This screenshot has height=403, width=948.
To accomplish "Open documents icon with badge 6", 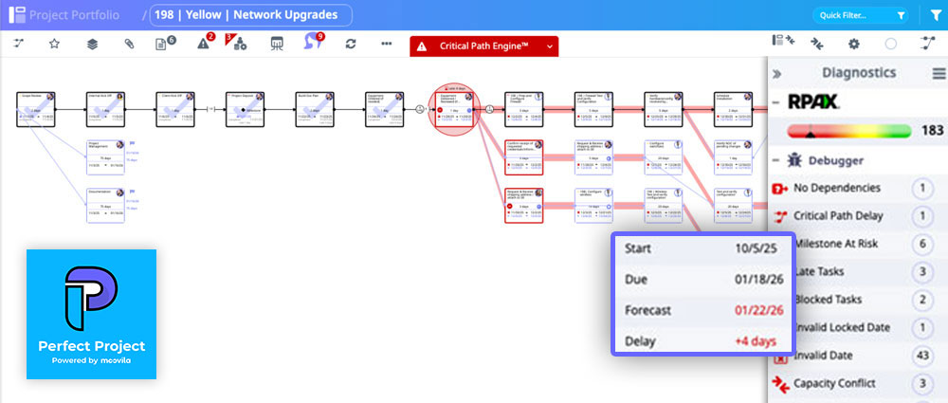I will (x=166, y=43).
